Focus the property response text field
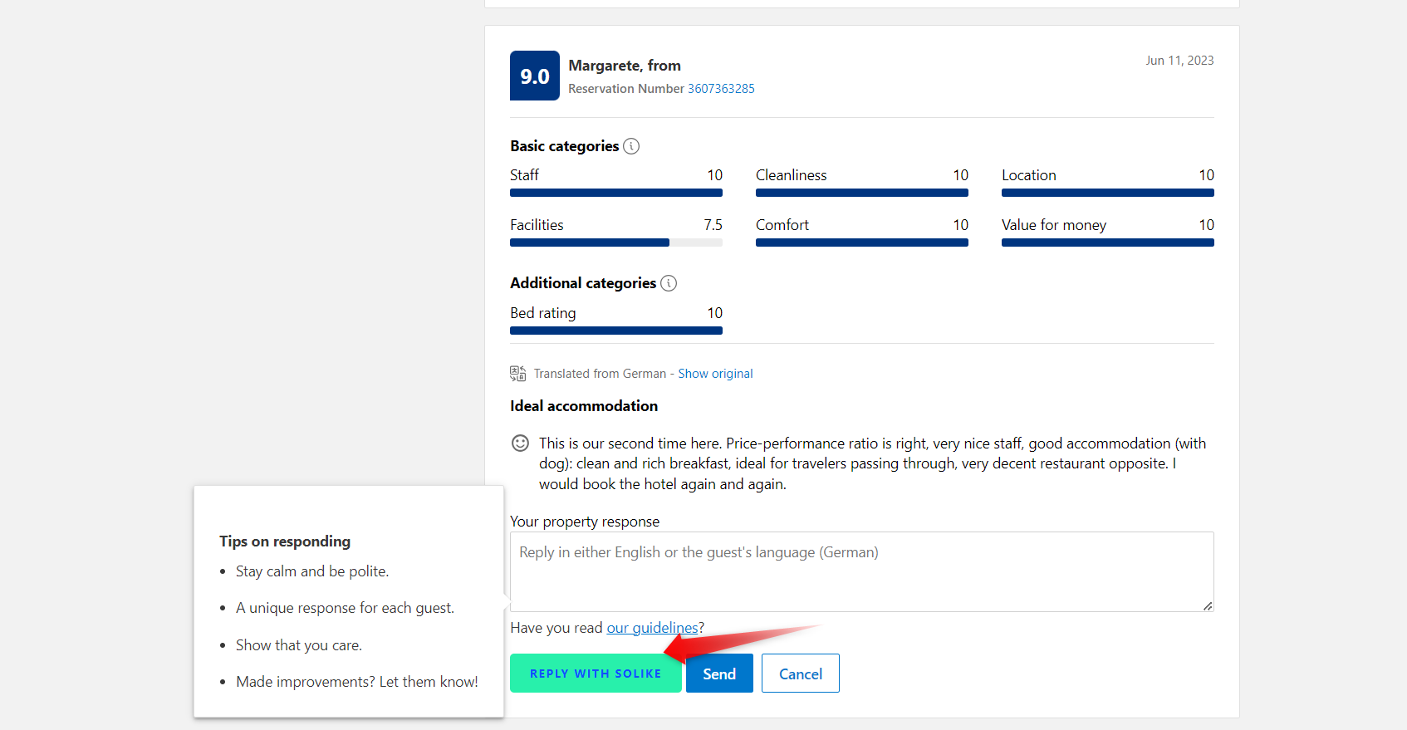1407x730 pixels. click(861, 571)
